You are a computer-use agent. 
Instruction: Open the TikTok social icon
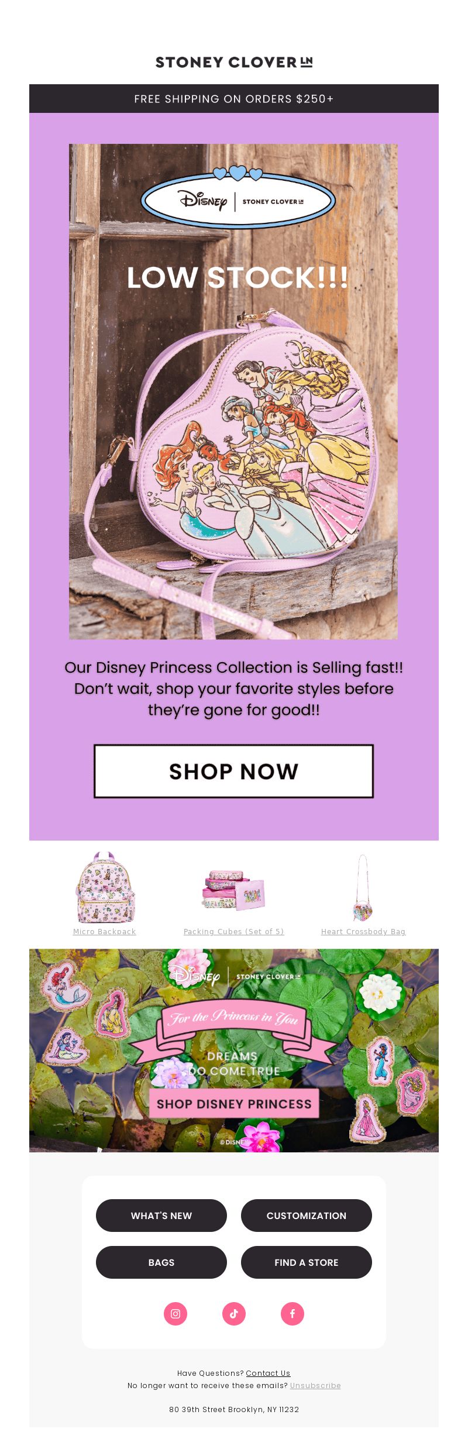[x=234, y=1314]
